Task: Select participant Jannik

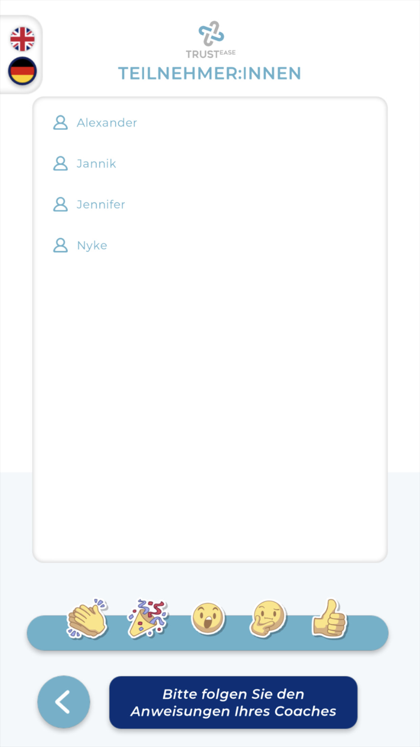Action: click(97, 163)
